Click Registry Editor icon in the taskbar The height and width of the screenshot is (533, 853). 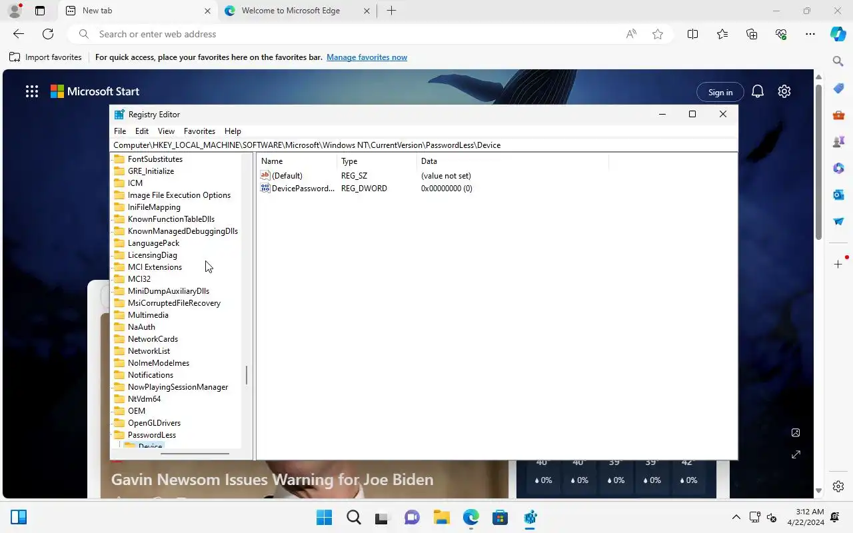[530, 518]
